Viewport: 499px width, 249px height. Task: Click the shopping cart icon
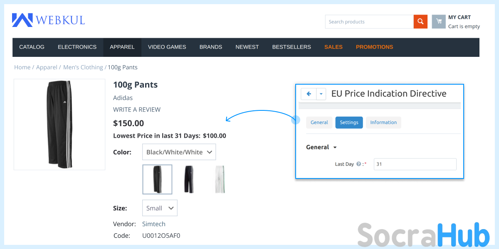click(x=439, y=22)
